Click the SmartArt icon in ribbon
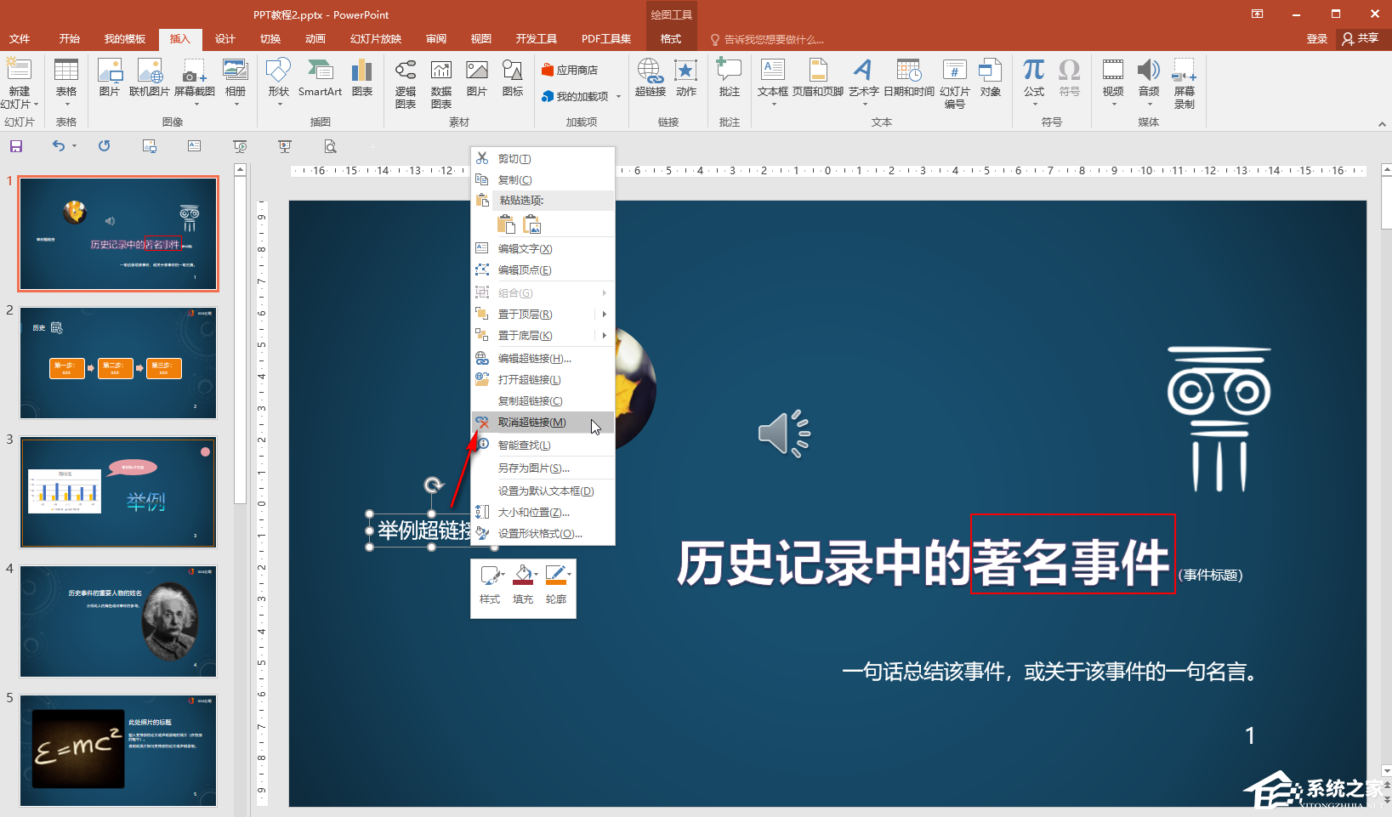 320,78
